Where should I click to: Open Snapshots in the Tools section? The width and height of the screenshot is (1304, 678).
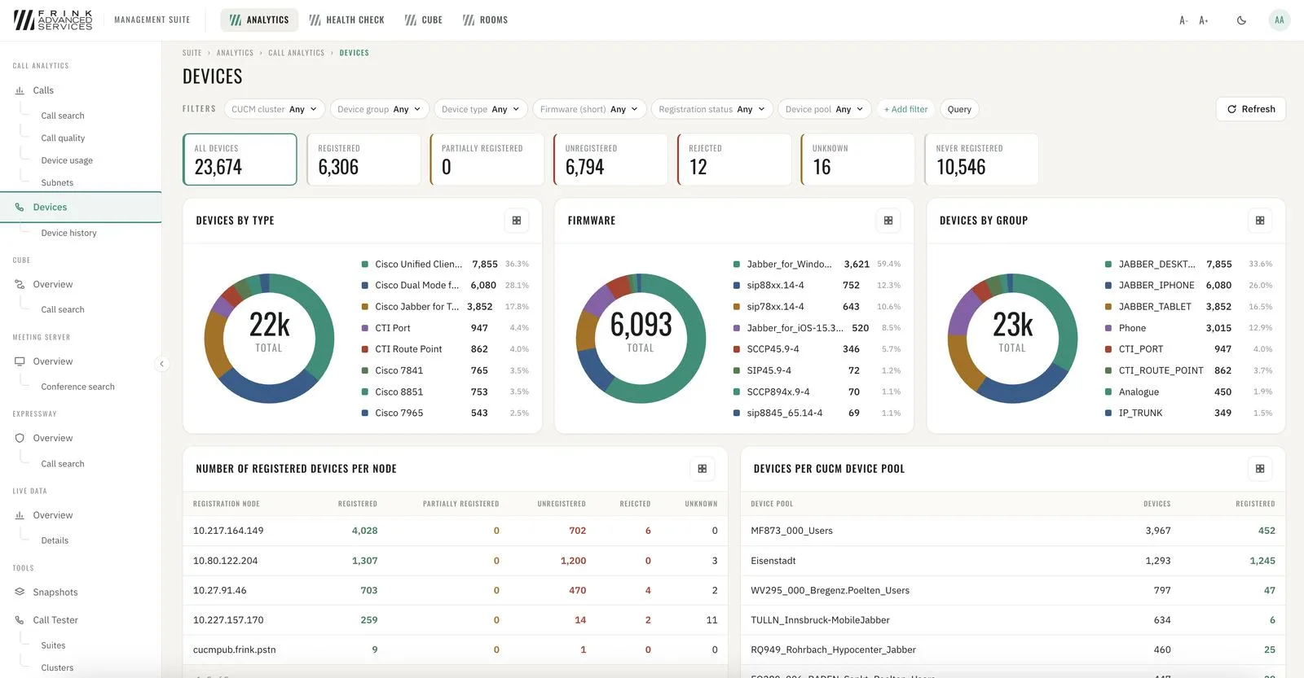tap(55, 593)
